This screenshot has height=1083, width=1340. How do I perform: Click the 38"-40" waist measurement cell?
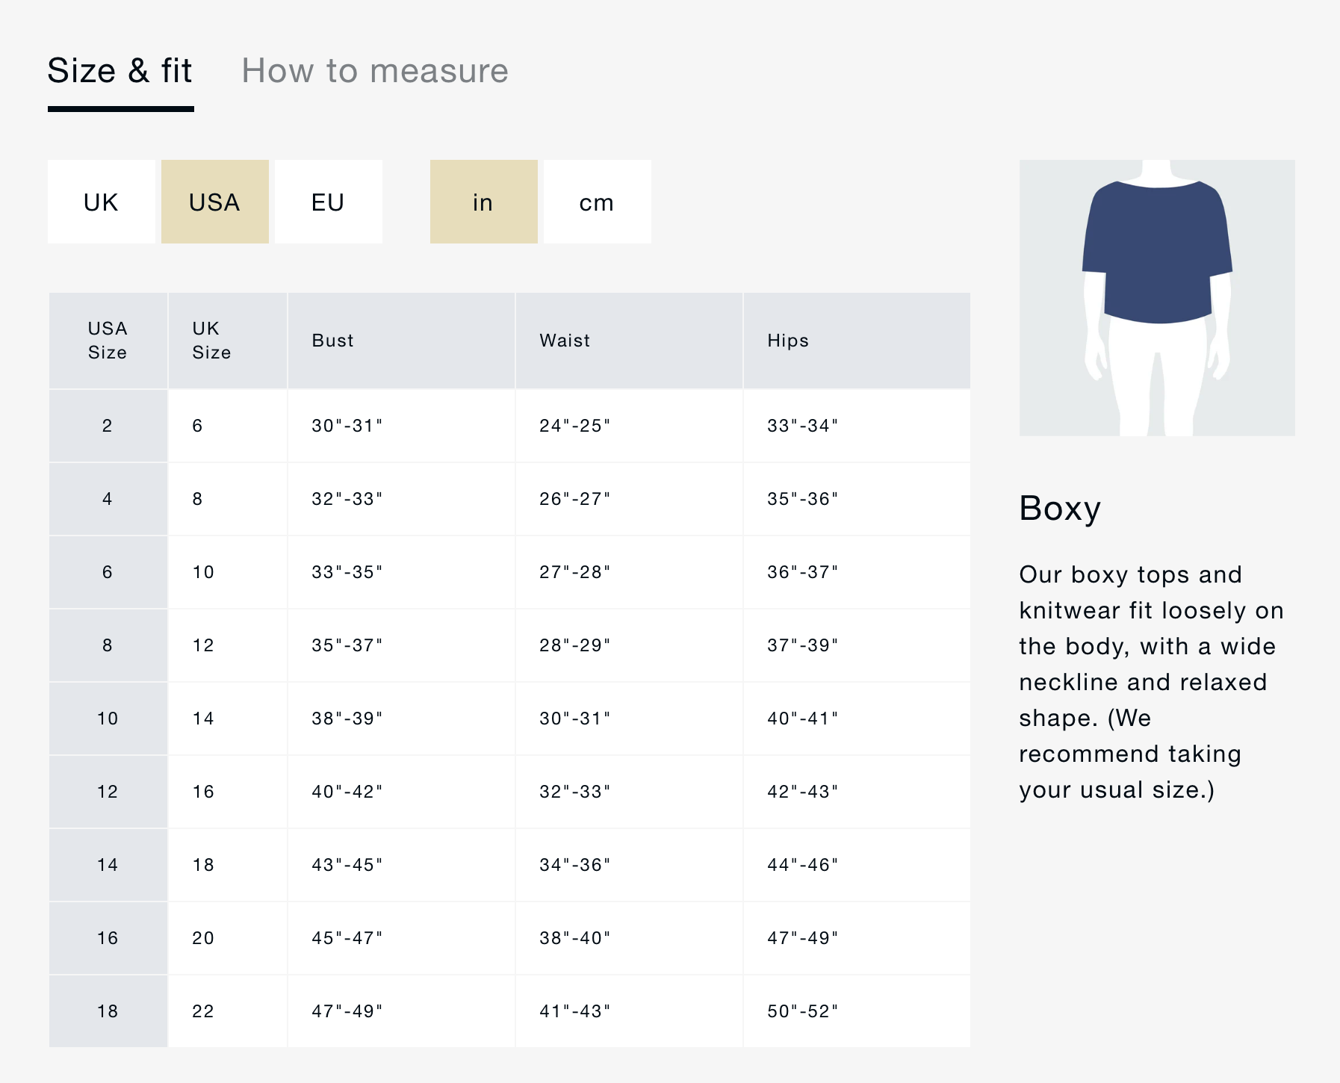[575, 938]
